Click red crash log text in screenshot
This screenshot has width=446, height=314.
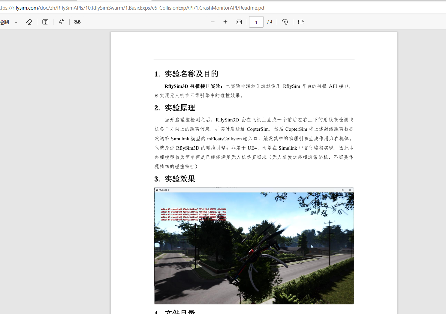[194, 214]
